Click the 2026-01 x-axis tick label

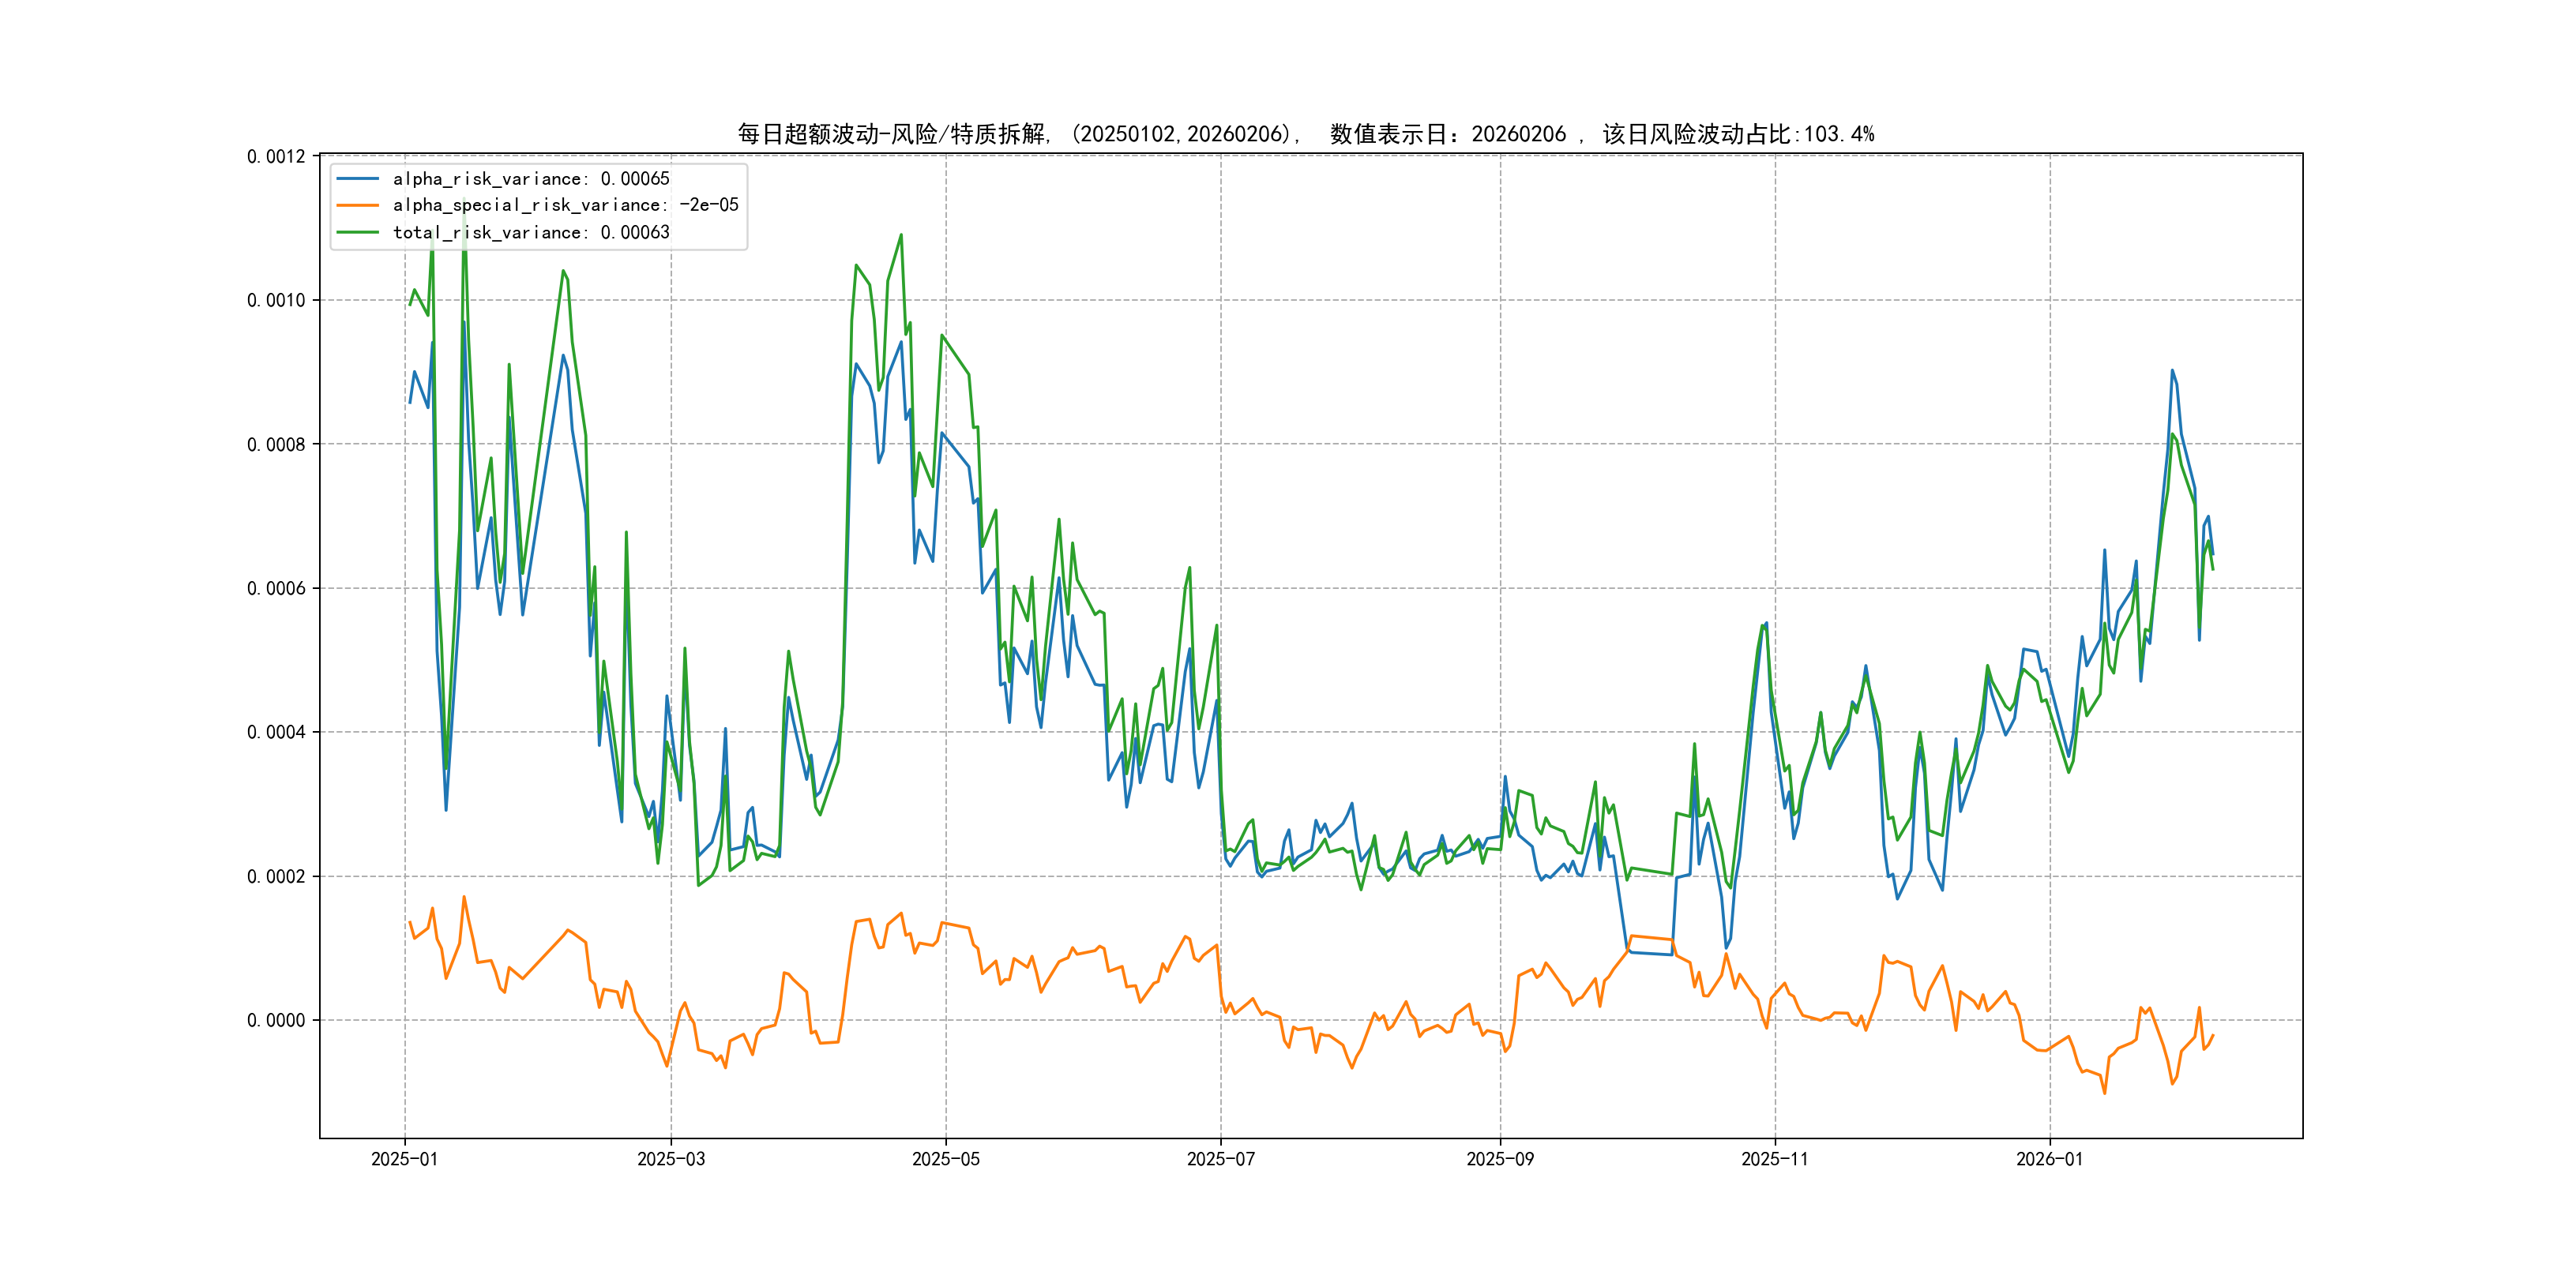(2050, 1159)
